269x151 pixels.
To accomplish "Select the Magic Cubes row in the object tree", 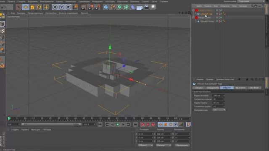I will point(205,18).
